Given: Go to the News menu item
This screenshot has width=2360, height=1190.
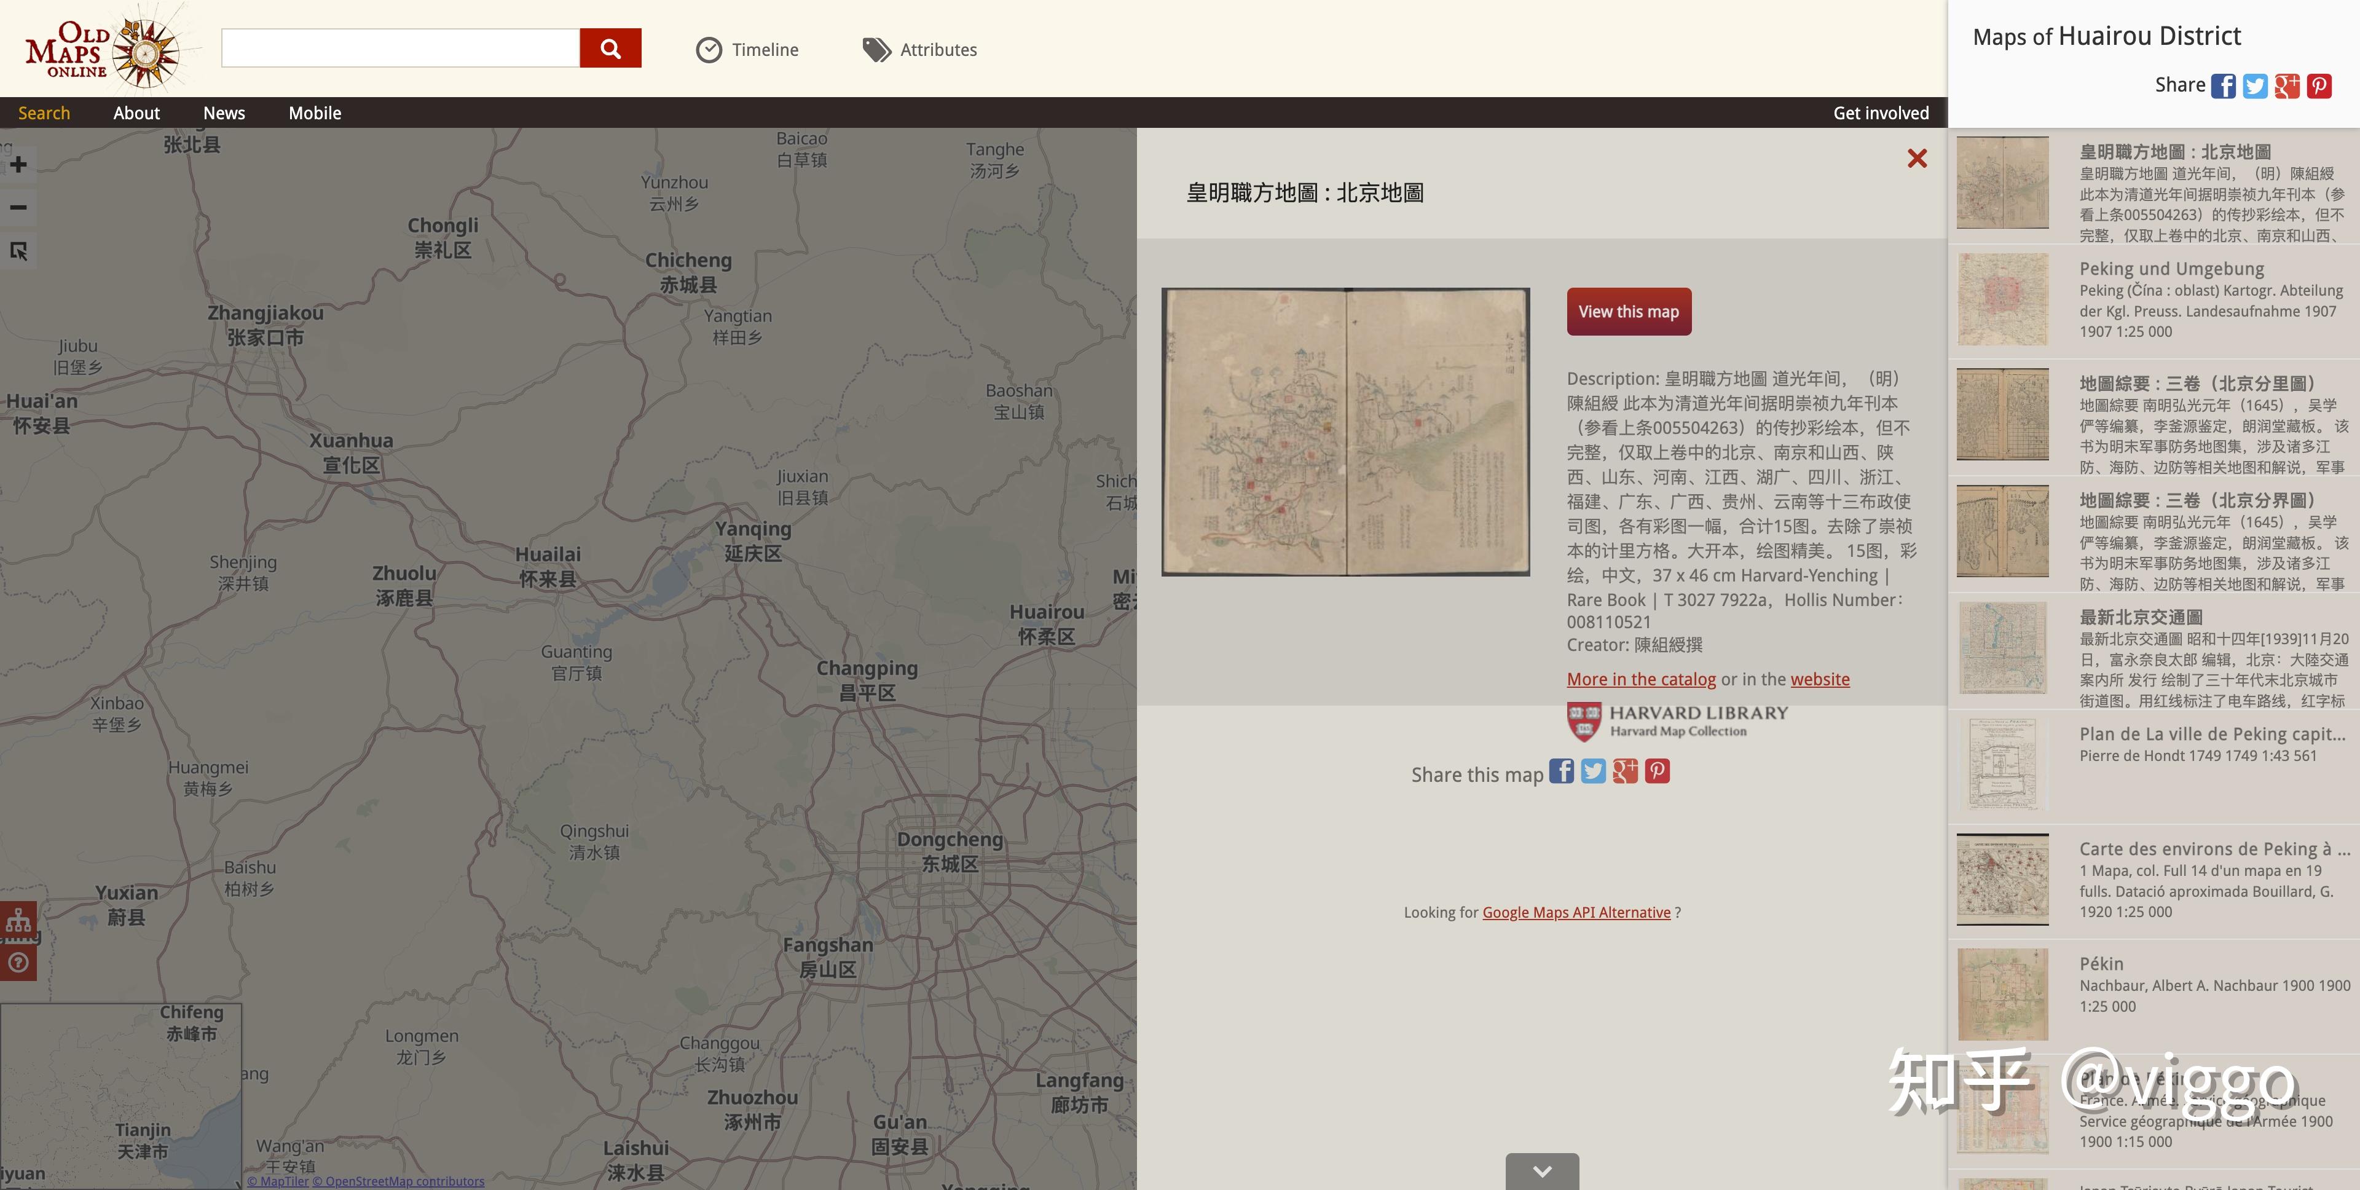Looking at the screenshot, I should coord(224,112).
